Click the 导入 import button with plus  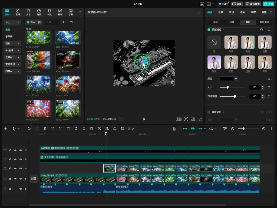coord(31,22)
